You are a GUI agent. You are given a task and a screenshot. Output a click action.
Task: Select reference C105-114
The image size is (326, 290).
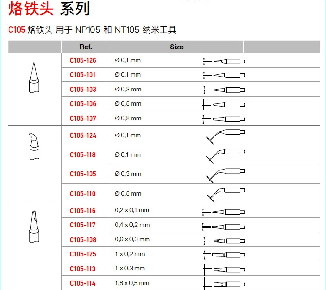coord(82,283)
